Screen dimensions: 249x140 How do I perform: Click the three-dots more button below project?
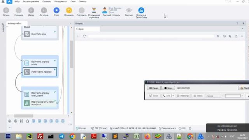pos(70,124)
